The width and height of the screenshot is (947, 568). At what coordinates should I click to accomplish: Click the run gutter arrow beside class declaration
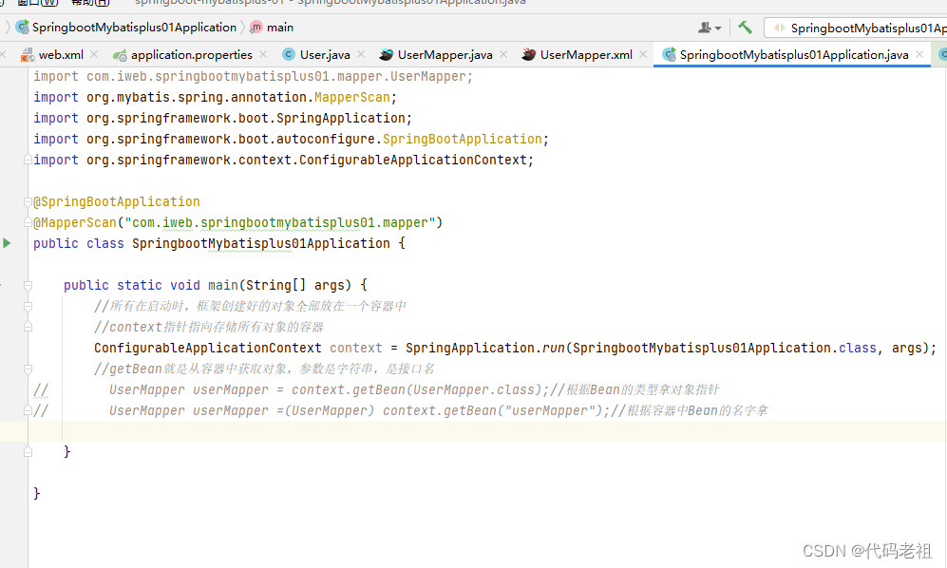coord(7,243)
